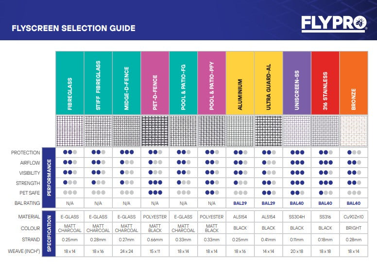Open the Bronze mesh sample swatch
This screenshot has height=266, width=377.
pos(353,131)
